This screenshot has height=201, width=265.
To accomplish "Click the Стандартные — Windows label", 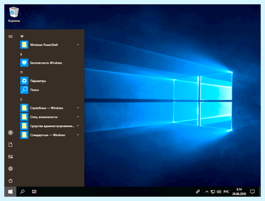I will pyautogui.click(x=48, y=135).
